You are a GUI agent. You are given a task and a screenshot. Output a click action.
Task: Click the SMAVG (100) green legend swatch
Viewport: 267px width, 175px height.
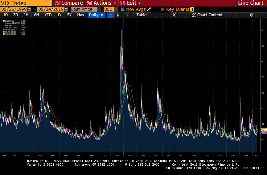click(4, 32)
